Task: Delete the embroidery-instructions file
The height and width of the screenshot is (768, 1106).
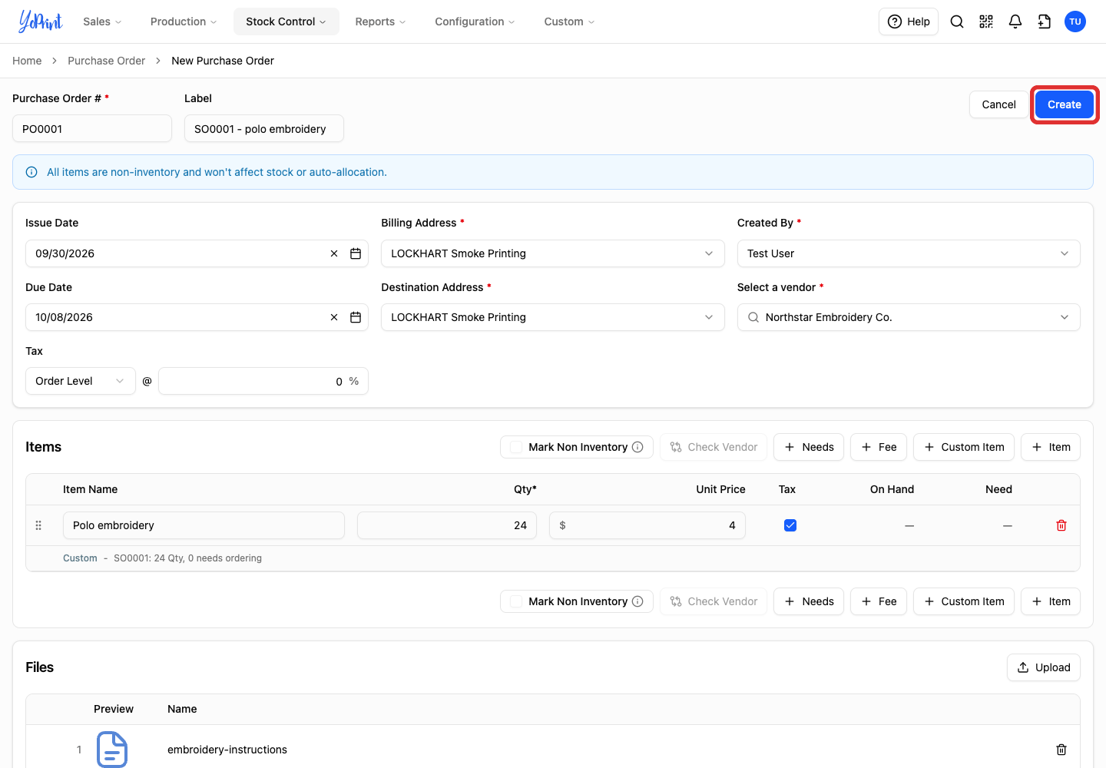Action: [1061, 750]
